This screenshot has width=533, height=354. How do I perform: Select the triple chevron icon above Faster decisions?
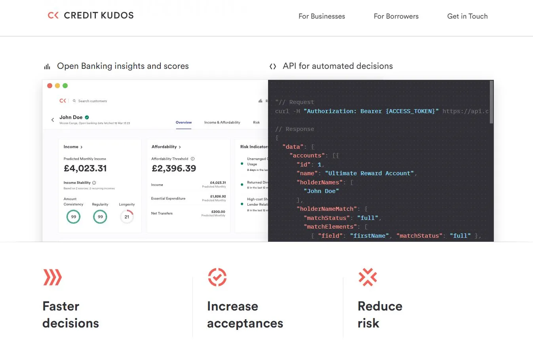[52, 278]
